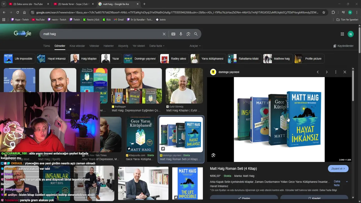Screen dimensions: 361x203
Task: Search by image with camera lens icon
Action: (188, 34)
